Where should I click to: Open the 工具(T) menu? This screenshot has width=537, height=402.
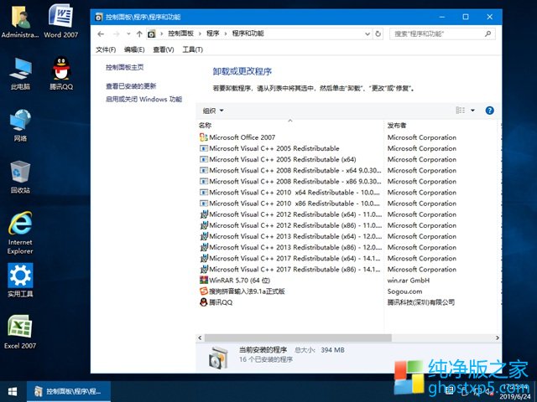pos(192,50)
